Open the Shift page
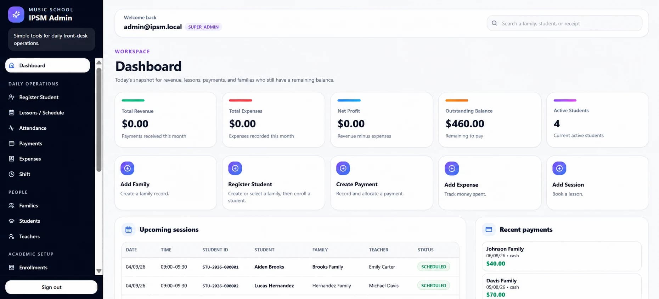 (48, 174)
